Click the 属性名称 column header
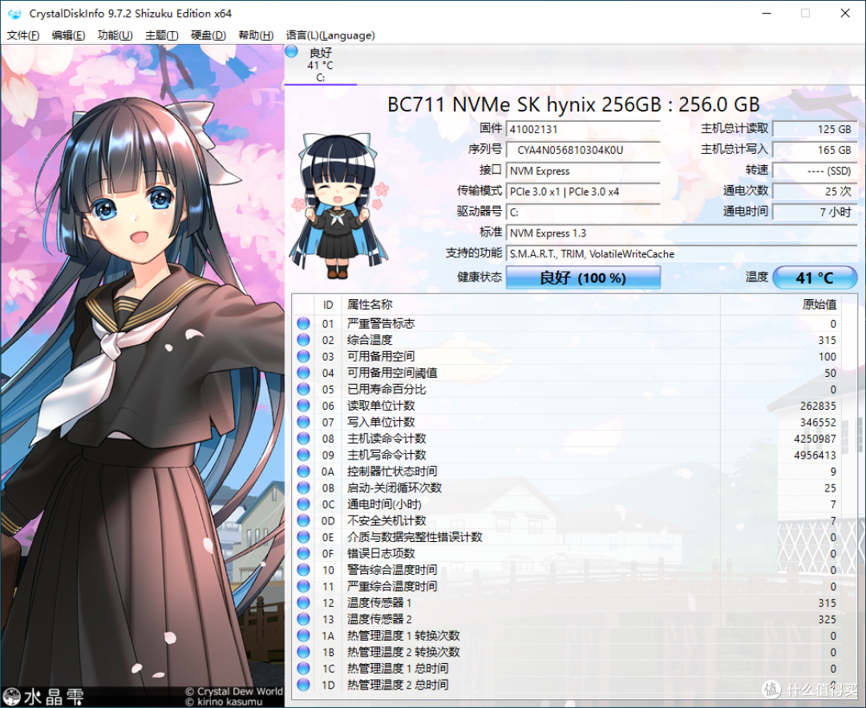The image size is (866, 708). (532, 305)
